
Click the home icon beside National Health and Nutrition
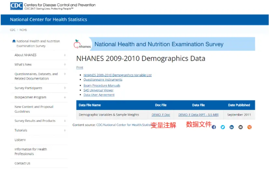click(14, 41)
